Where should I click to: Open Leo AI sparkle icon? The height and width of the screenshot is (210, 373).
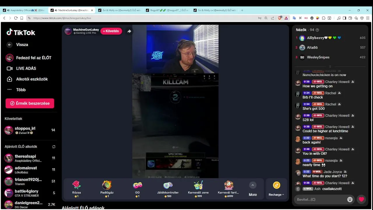(x=356, y=18)
